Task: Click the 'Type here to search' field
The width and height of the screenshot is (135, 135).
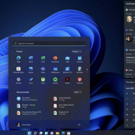Action: click(x=49, y=43)
